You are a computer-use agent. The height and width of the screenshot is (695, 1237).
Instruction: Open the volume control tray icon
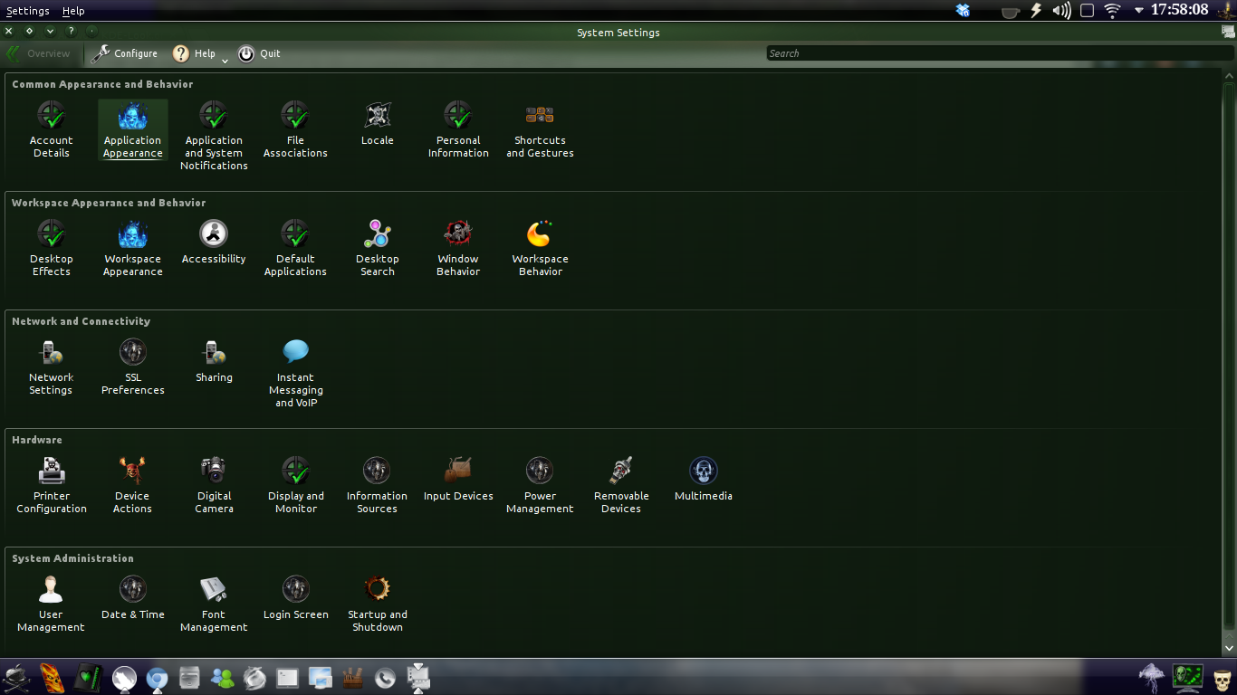point(1061,10)
